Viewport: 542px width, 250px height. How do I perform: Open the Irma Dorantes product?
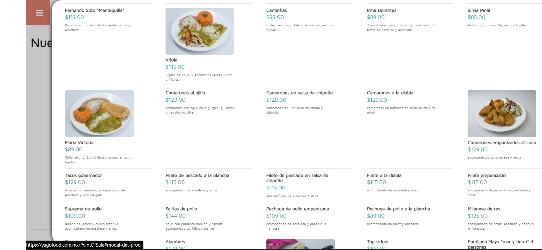(381, 10)
